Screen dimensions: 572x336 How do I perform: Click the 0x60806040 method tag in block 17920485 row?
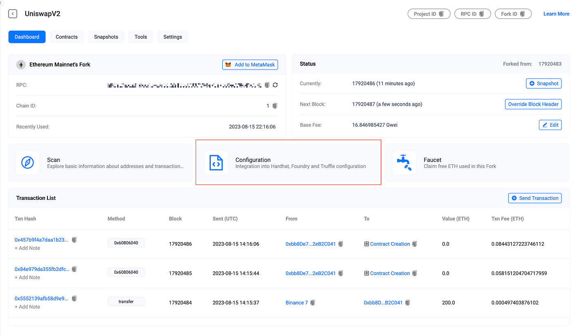(126, 272)
